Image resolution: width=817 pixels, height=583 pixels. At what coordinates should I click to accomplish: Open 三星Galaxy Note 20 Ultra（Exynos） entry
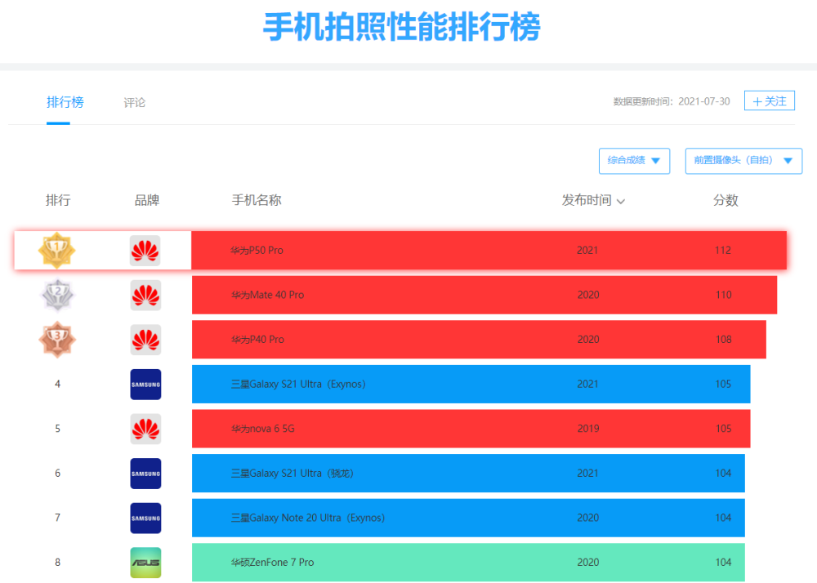(468, 518)
